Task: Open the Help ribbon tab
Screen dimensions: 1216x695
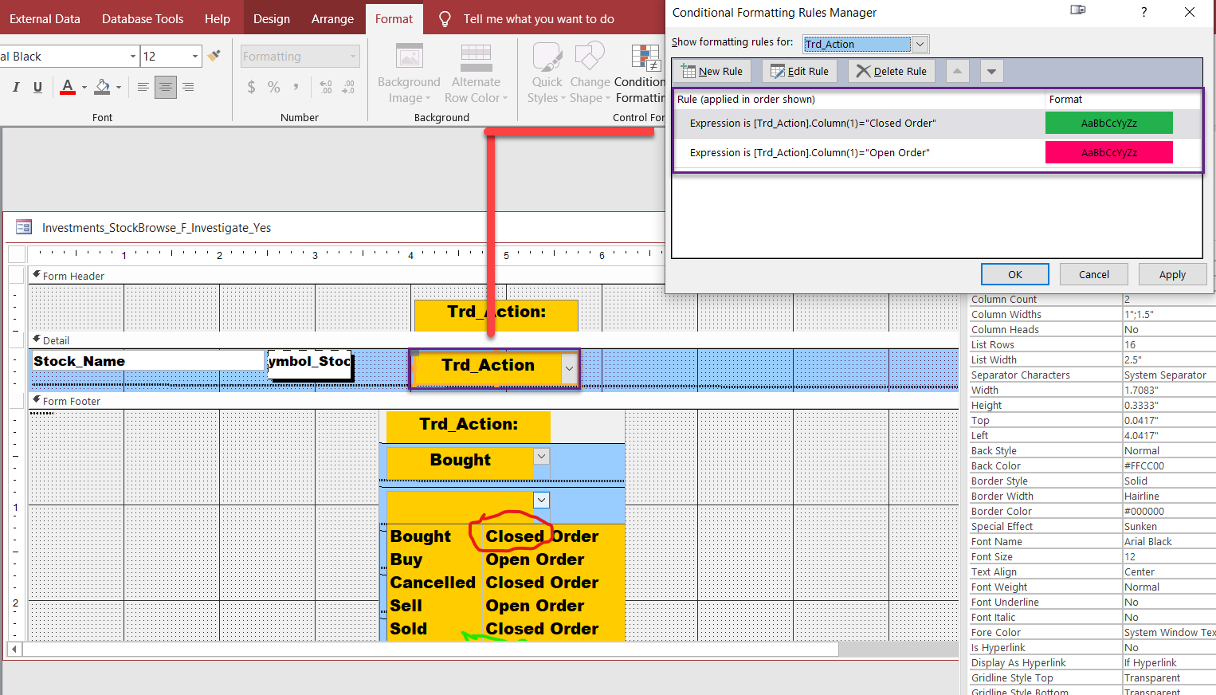Action: click(x=217, y=18)
